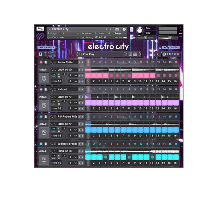Toggle Xanax Chiller pink power dot

(41, 62)
